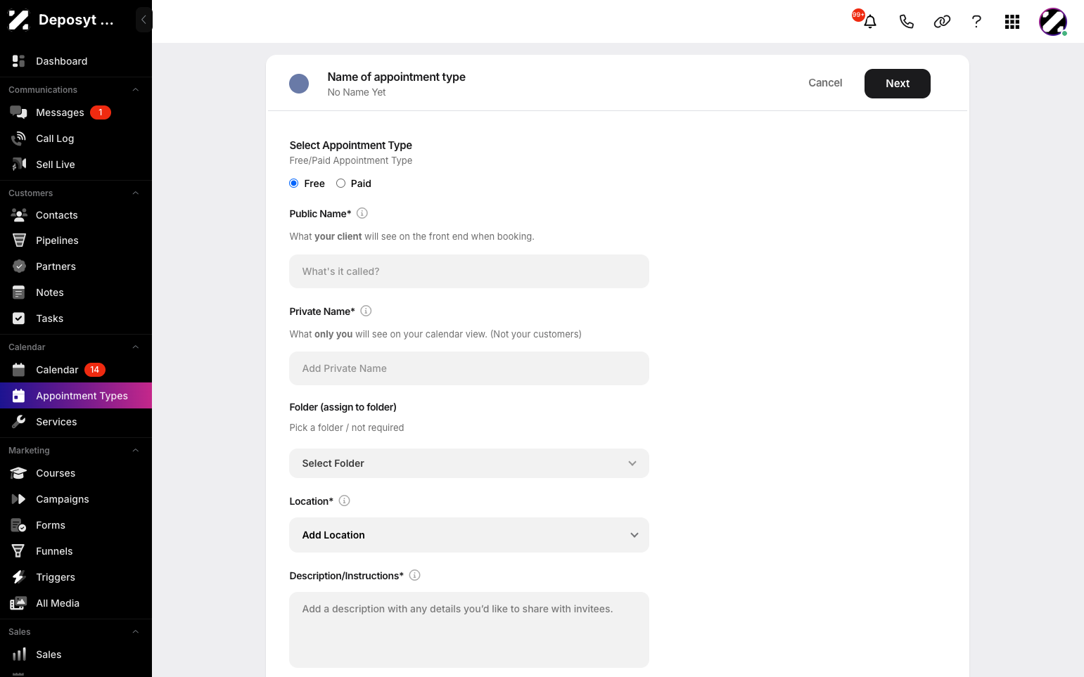The width and height of the screenshot is (1084, 677).
Task: Click the Sales bar chart icon
Action: click(x=19, y=655)
